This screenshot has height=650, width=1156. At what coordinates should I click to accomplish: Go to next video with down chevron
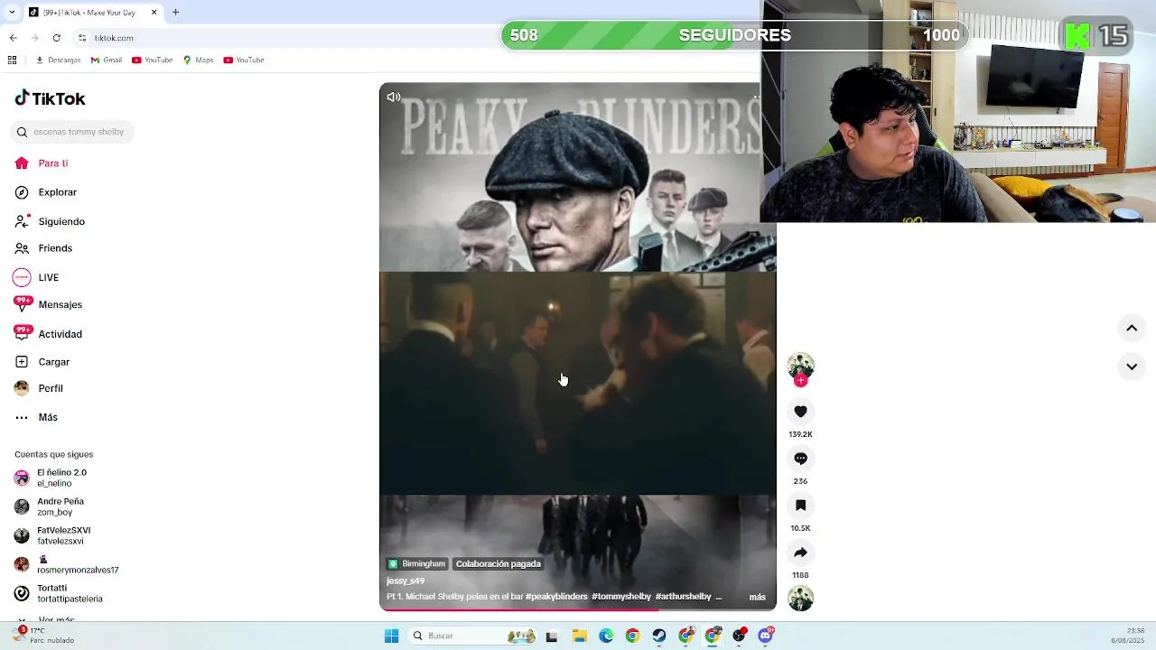(1132, 367)
